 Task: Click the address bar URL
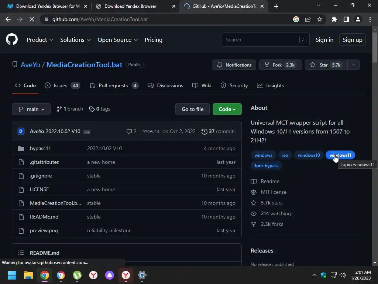pyautogui.click(x=100, y=19)
